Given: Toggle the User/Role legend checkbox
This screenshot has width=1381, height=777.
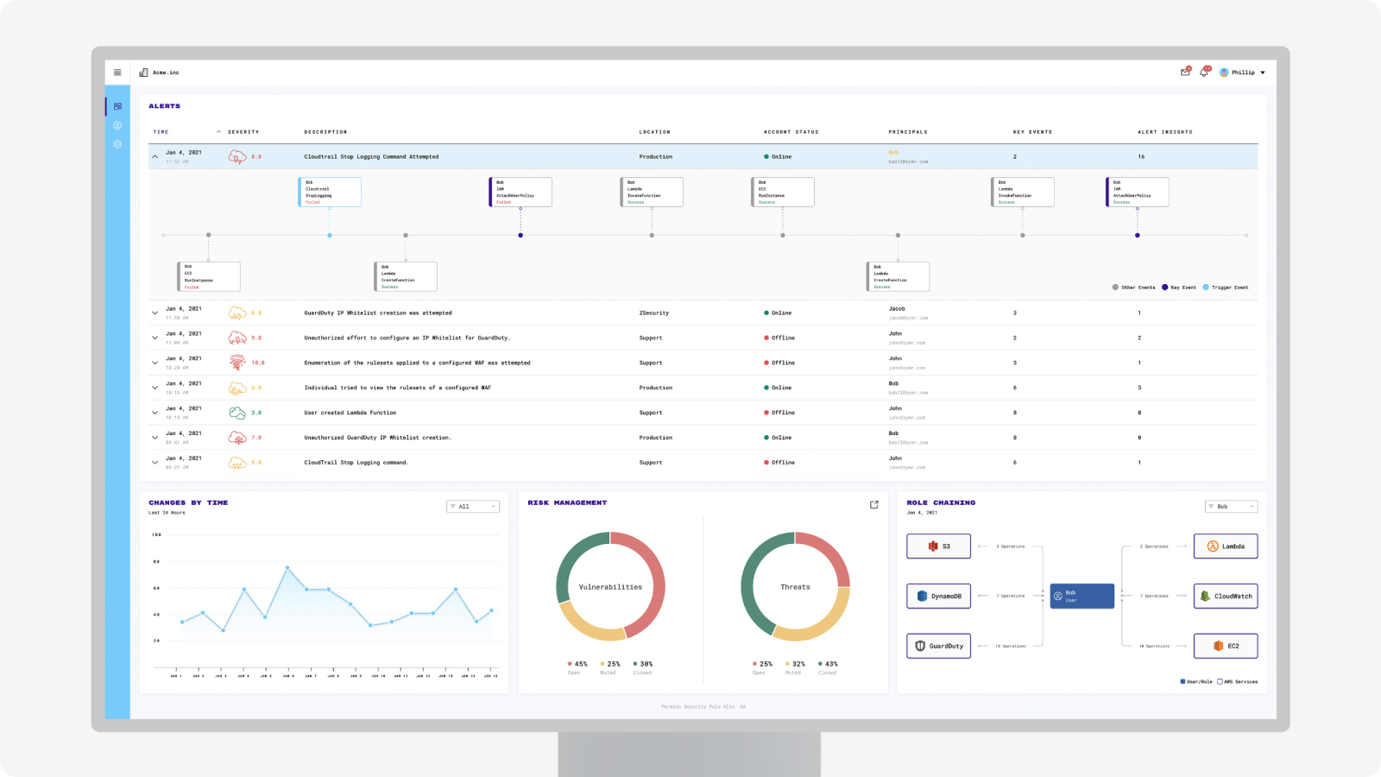Looking at the screenshot, I should 1182,682.
